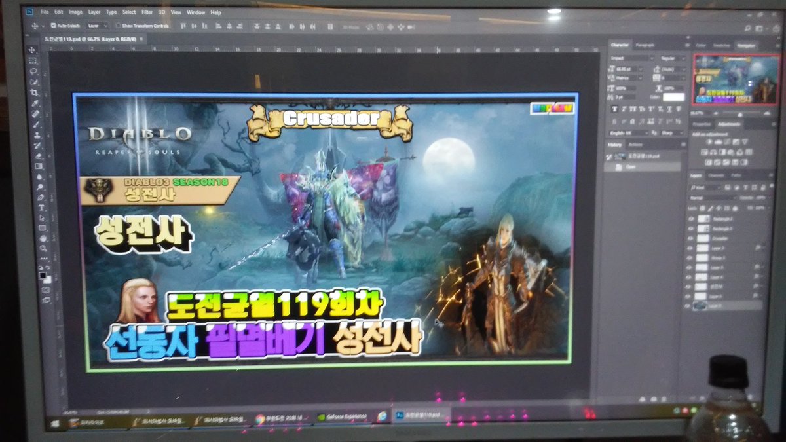This screenshot has width=786, height=442.
Task: Open the Auto-Select Layer dropdown
Action: (x=98, y=26)
